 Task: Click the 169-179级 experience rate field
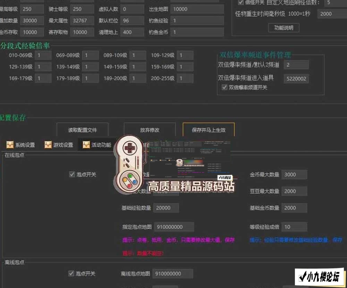tap(43, 78)
